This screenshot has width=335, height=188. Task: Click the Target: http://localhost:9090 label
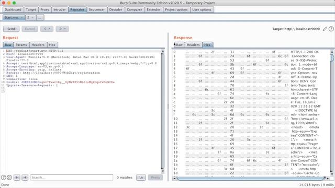(296, 29)
